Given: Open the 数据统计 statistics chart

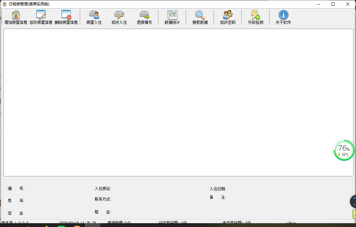Looking at the screenshot, I should point(172,15).
